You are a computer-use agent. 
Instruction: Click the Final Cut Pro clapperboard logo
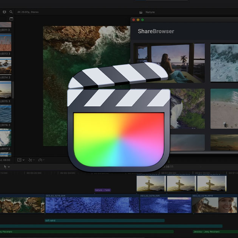(119, 117)
